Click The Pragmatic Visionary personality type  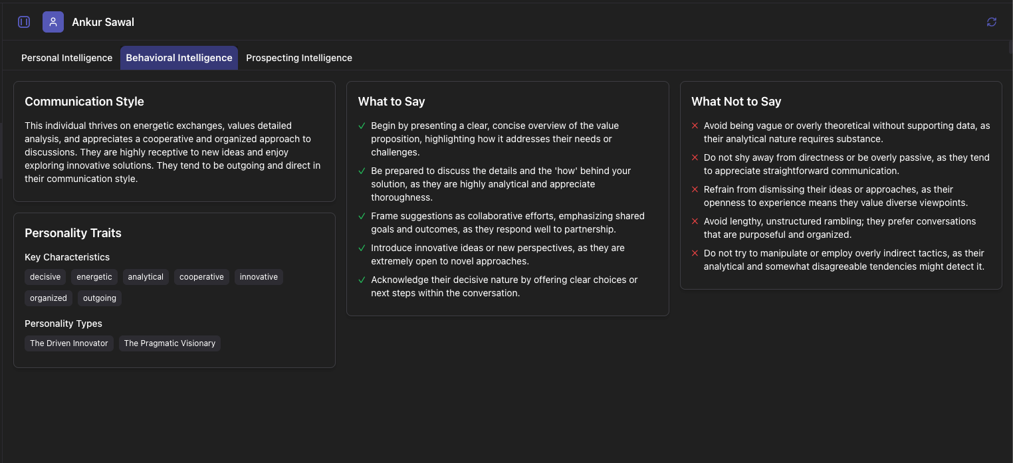pos(169,343)
